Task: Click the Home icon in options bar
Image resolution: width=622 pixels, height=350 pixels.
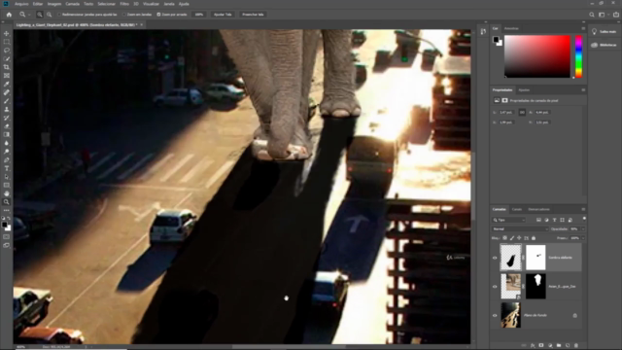Action: point(9,15)
